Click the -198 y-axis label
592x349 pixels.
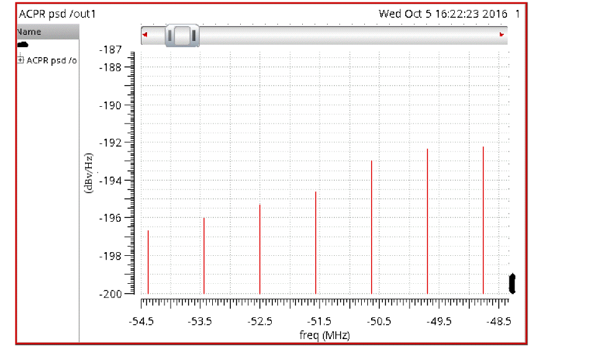tap(110, 256)
